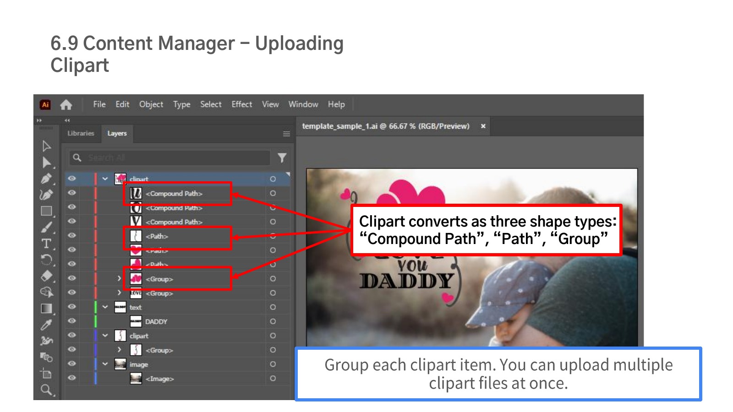Select the Gradient tool
Screen dimensions: 733x412
pos(46,309)
